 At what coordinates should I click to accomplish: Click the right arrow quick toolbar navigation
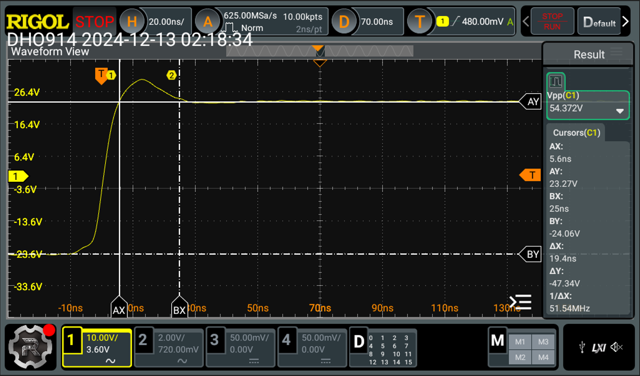coord(626,22)
